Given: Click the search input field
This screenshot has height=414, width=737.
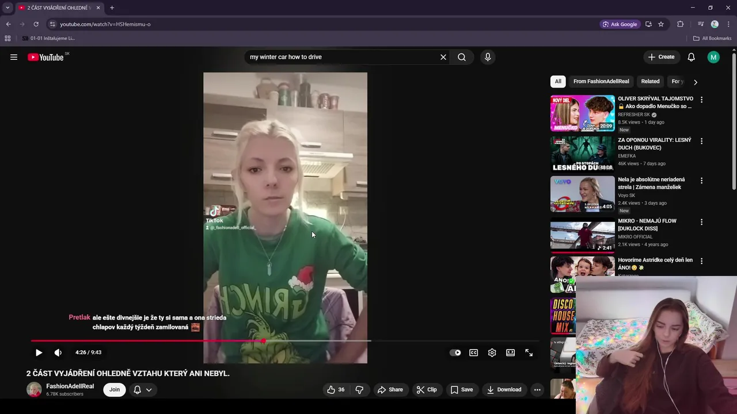Looking at the screenshot, I should click(343, 57).
